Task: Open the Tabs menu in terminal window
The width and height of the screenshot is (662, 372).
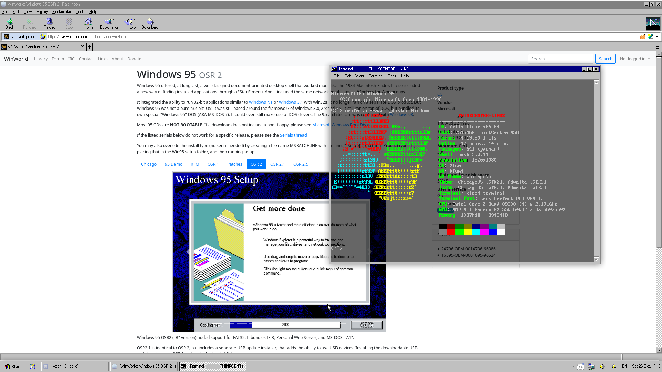Action: [392, 76]
